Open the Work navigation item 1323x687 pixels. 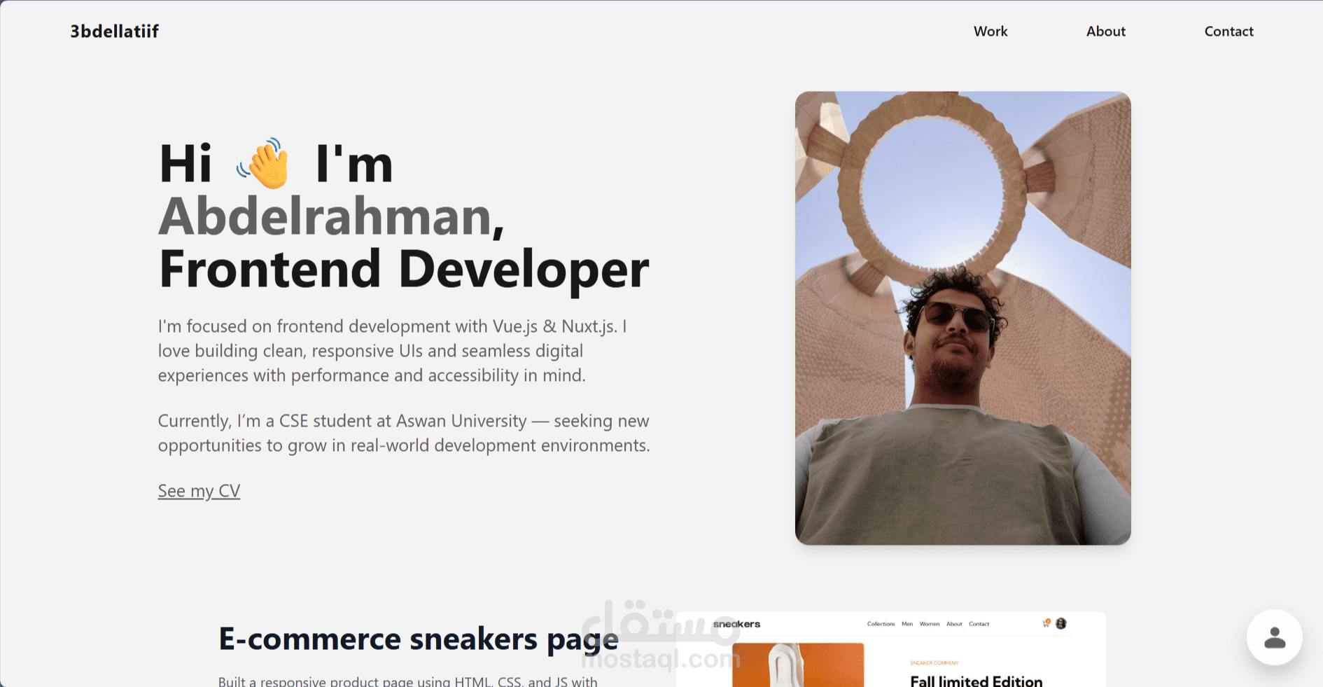(990, 31)
